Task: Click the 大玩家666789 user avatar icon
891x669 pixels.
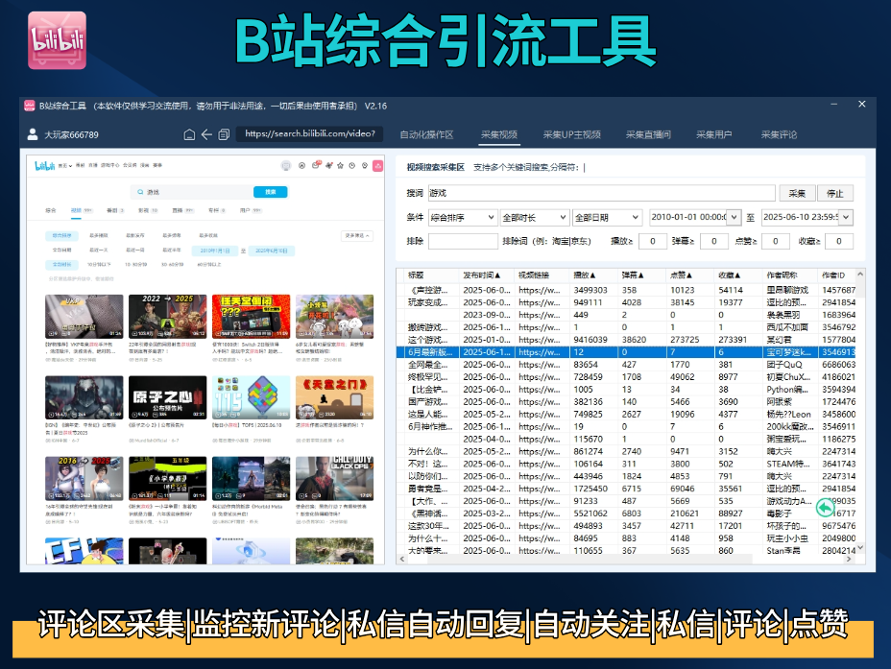Action: coord(33,134)
